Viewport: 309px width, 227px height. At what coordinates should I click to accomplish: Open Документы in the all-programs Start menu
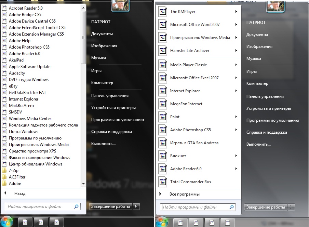pos(102,34)
